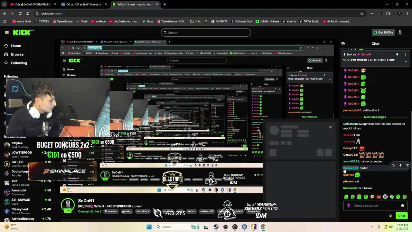This screenshot has width=412, height=232.
Task: Pin Screech66's chat message
Action: [x=400, y=165]
